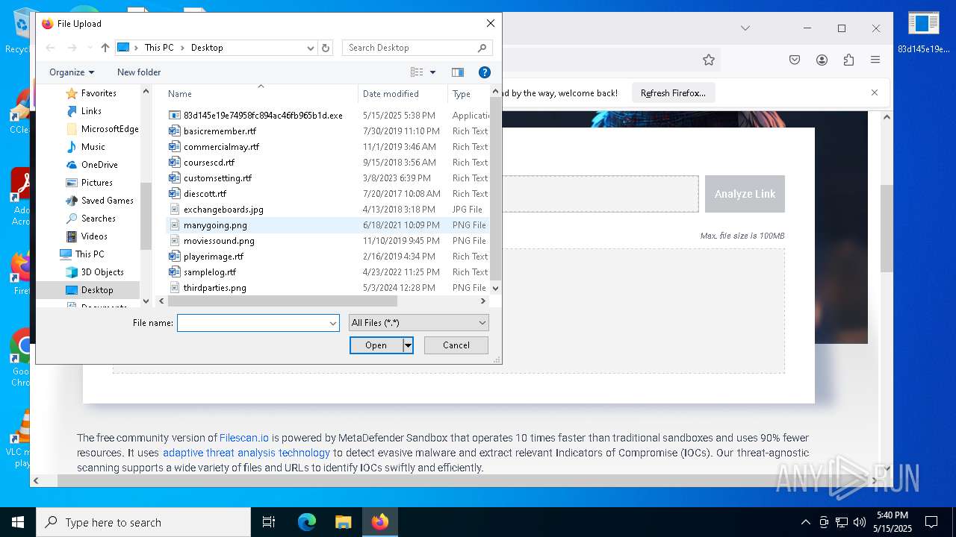Select 3D Objects in navigation tree

point(102,272)
